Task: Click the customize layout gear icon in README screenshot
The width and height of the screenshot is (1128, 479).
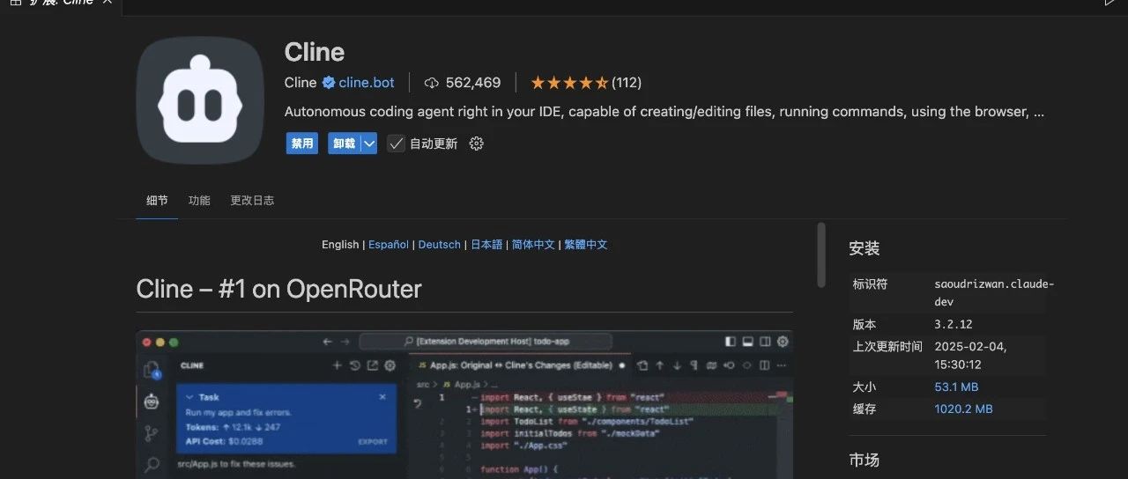Action: pyautogui.click(x=783, y=342)
